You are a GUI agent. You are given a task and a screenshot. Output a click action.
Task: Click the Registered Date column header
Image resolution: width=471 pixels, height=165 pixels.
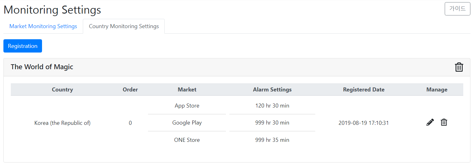(364, 90)
